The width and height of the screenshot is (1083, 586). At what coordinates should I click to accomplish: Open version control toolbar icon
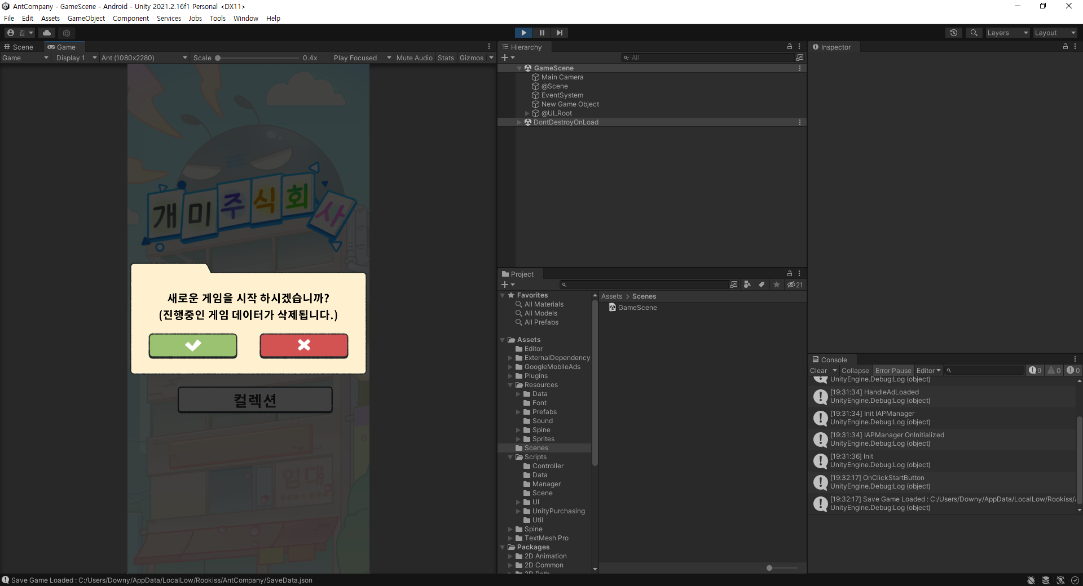[67, 33]
